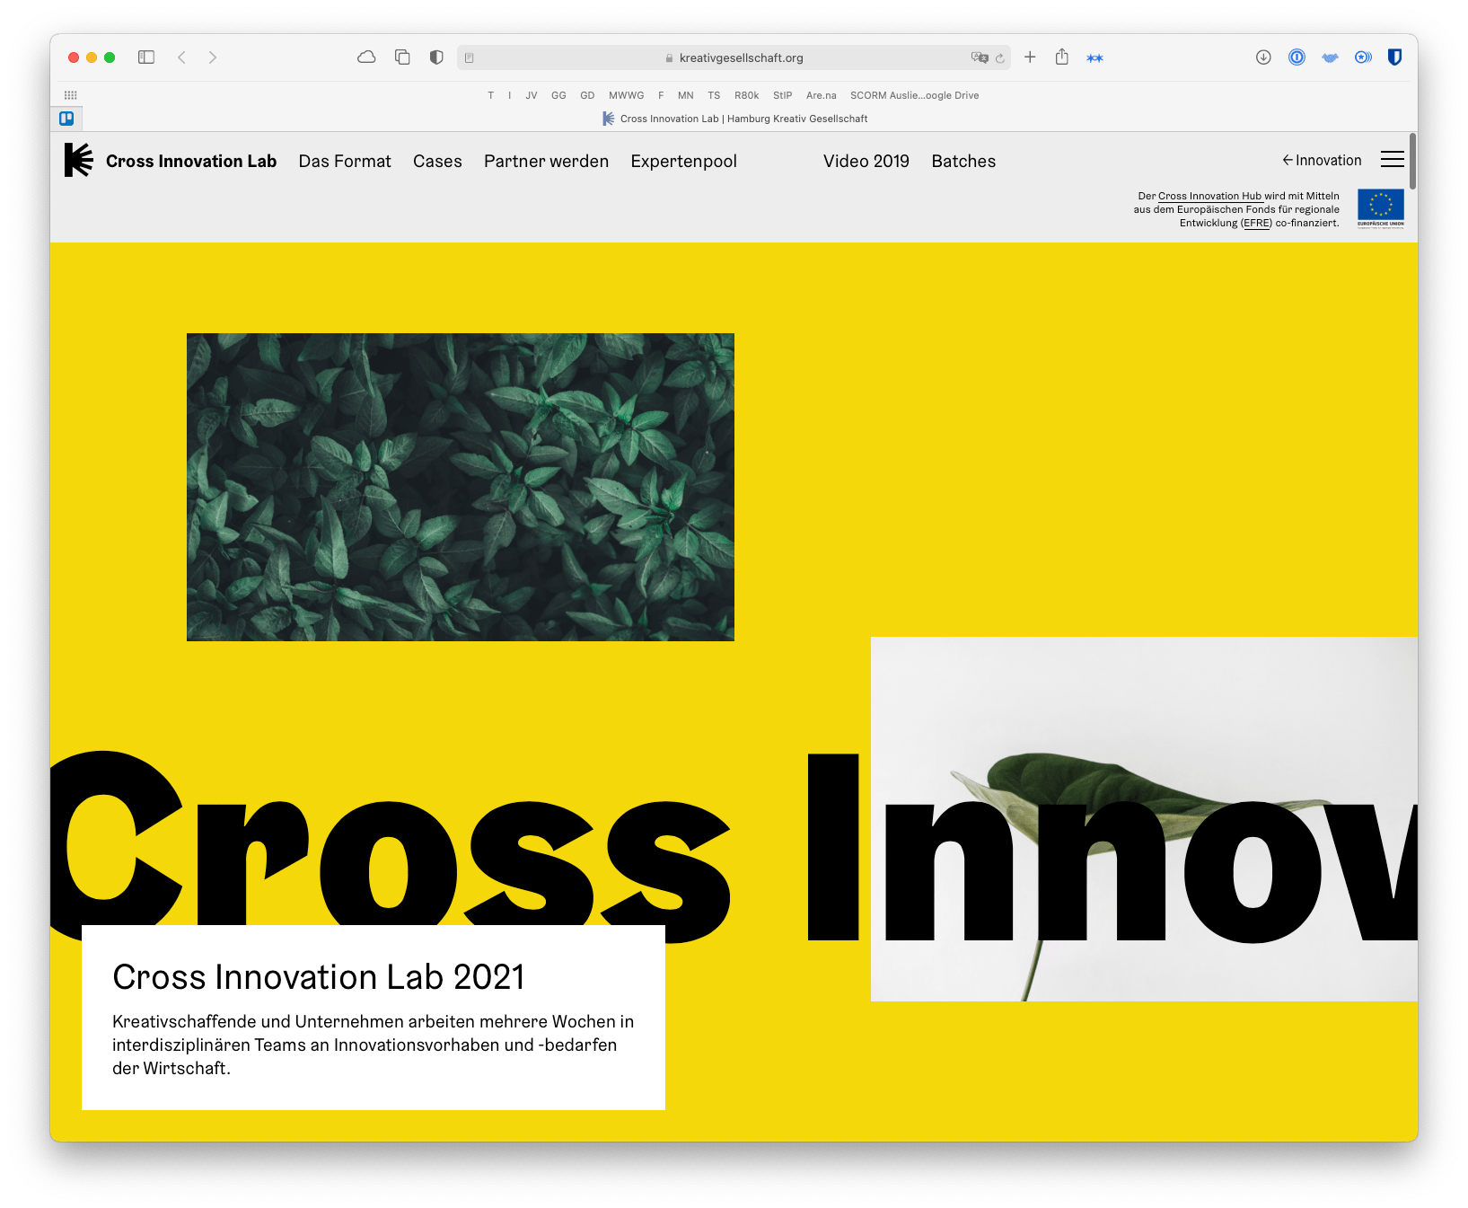Screen dimensions: 1468x1208
Task: Open the SCORM Auslie...oogle Drive bookmarks folder
Action: click(x=914, y=95)
